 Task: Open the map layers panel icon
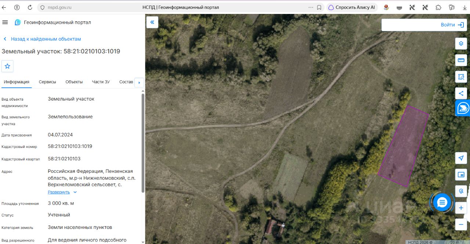point(461,43)
